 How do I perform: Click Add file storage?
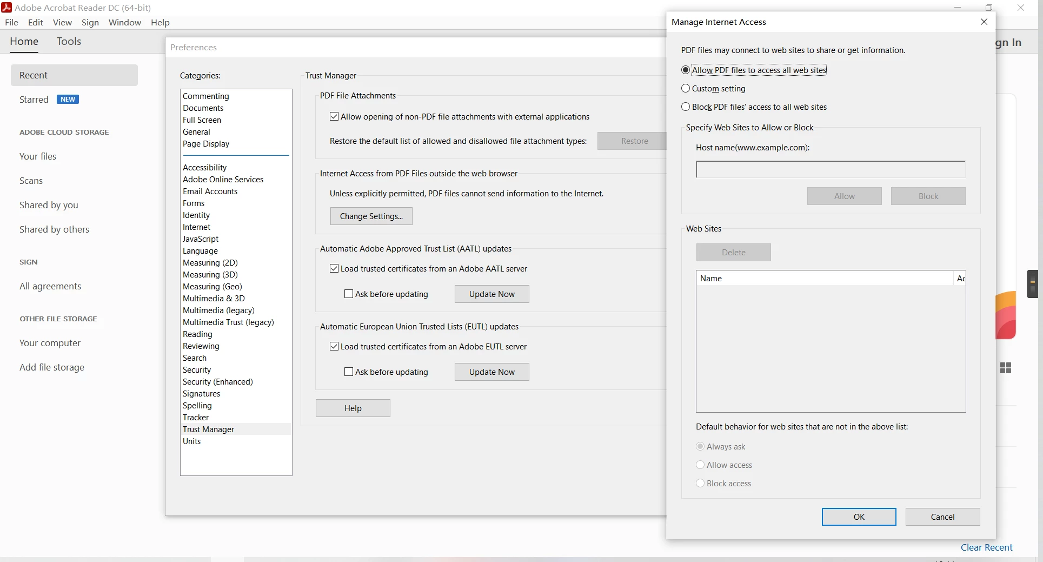click(x=52, y=367)
